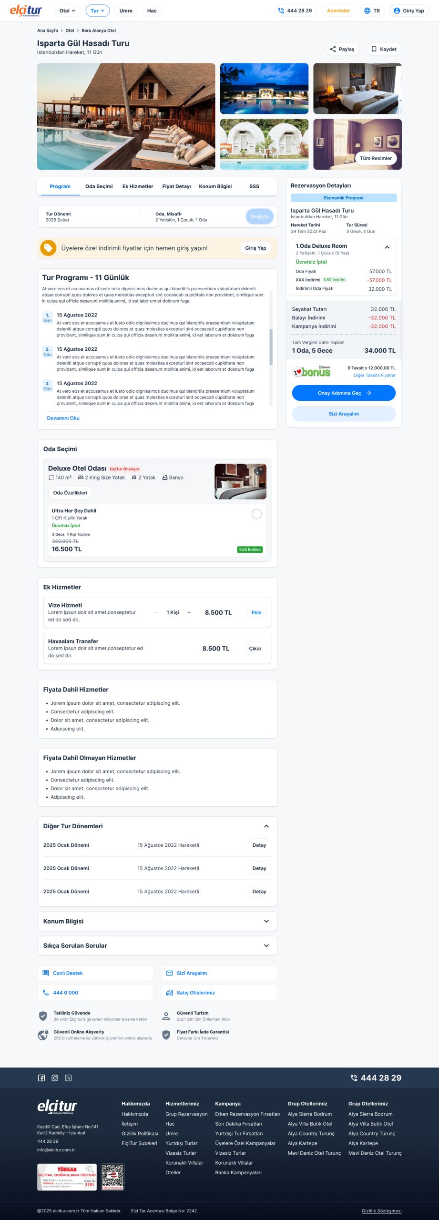This screenshot has height=1220, width=439.
Task: Click the Devamını Oku button
Action: click(x=63, y=418)
